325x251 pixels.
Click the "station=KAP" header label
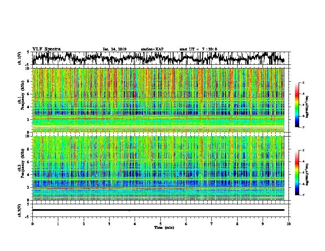tap(152, 49)
